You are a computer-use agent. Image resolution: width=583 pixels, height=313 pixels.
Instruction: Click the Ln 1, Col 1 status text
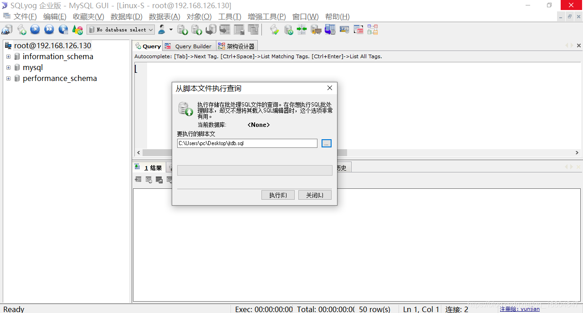tap(421, 309)
